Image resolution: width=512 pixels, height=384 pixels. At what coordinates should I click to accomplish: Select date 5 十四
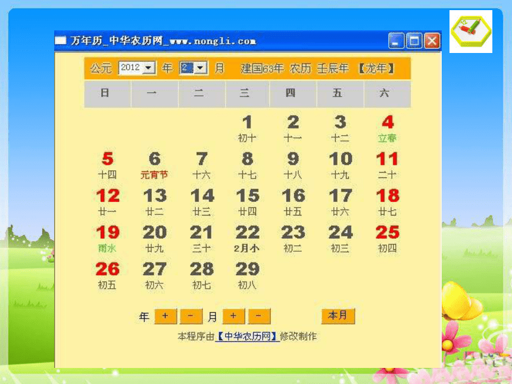pyautogui.click(x=107, y=166)
